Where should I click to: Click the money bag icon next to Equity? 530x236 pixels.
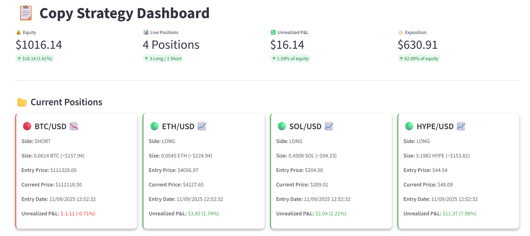click(x=18, y=32)
